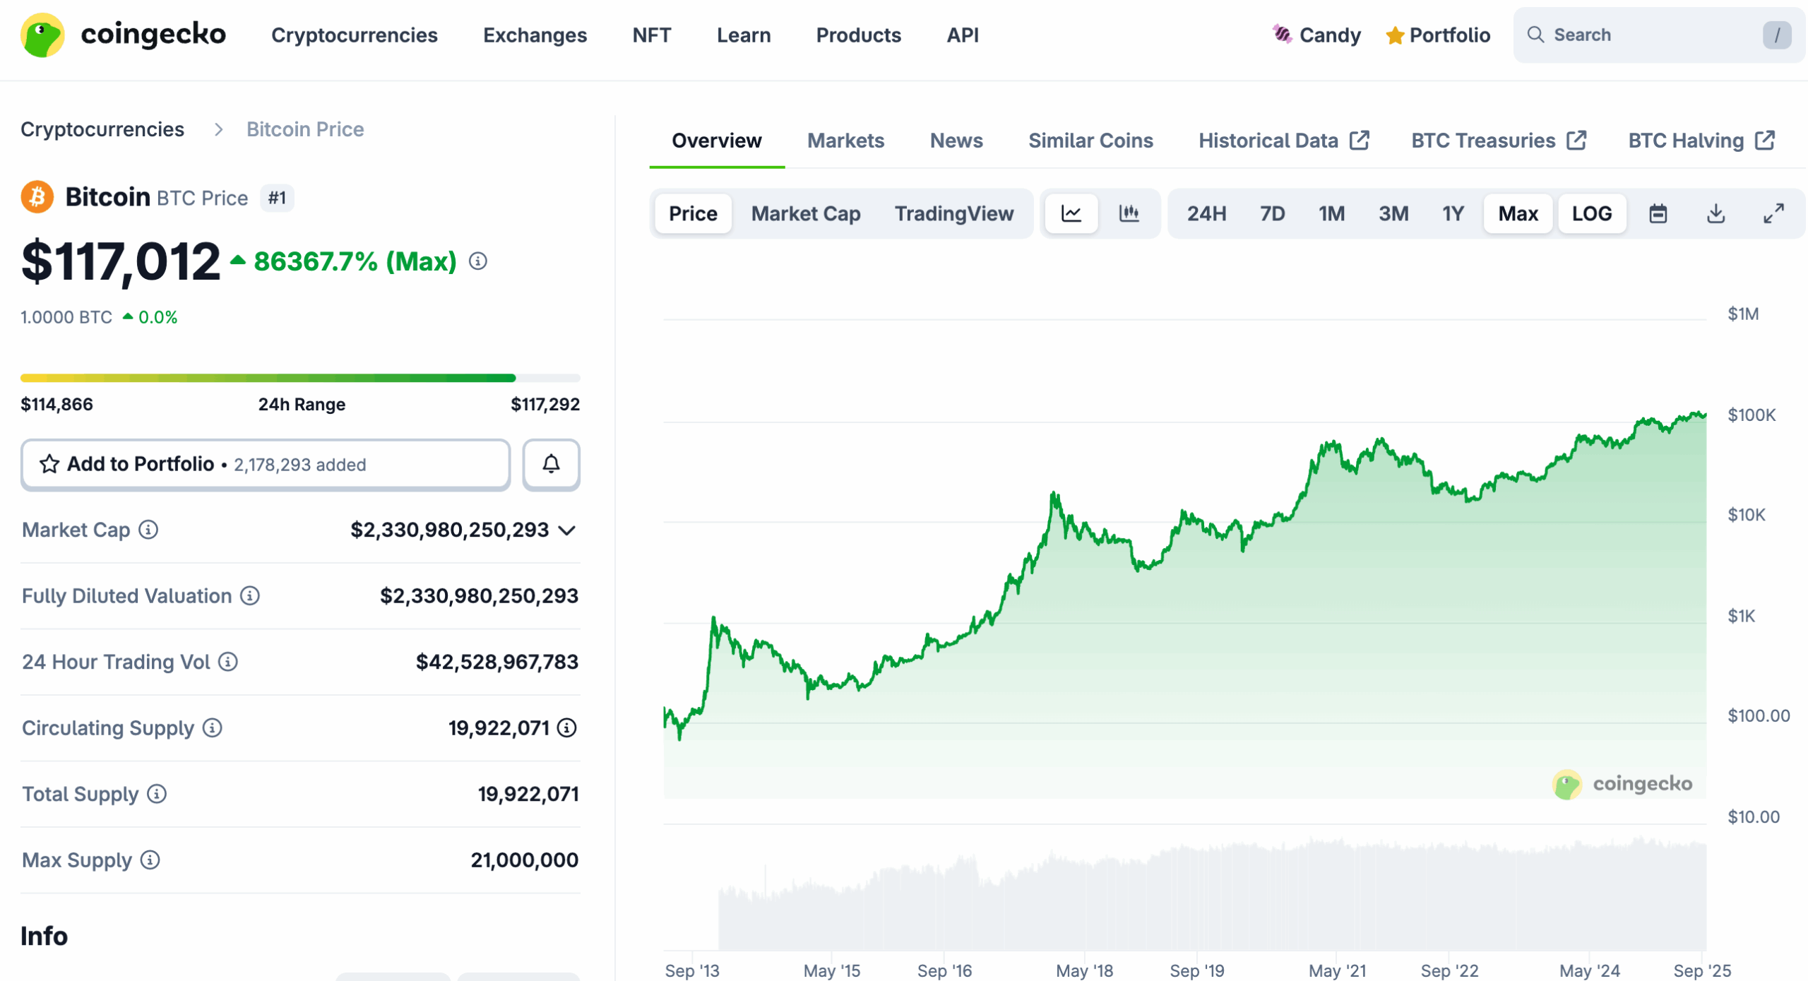Click the price alert bell icon
This screenshot has height=981, width=1808.
tap(551, 464)
